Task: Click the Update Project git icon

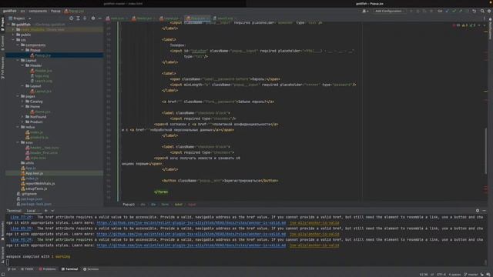Action: coord(447,11)
